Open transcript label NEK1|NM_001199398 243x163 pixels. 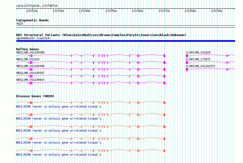click(x=30, y=66)
